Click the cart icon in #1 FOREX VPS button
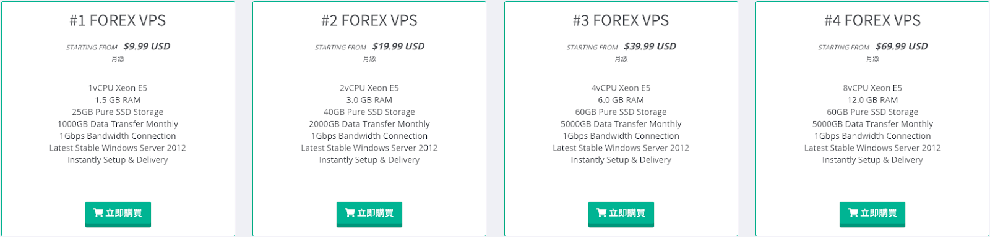The image size is (990, 237). click(98, 213)
